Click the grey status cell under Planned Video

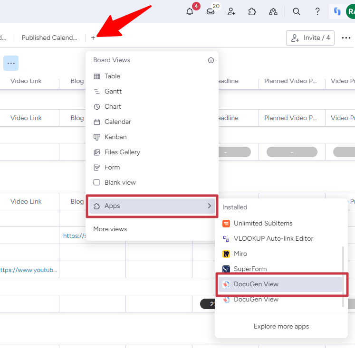(x=292, y=152)
